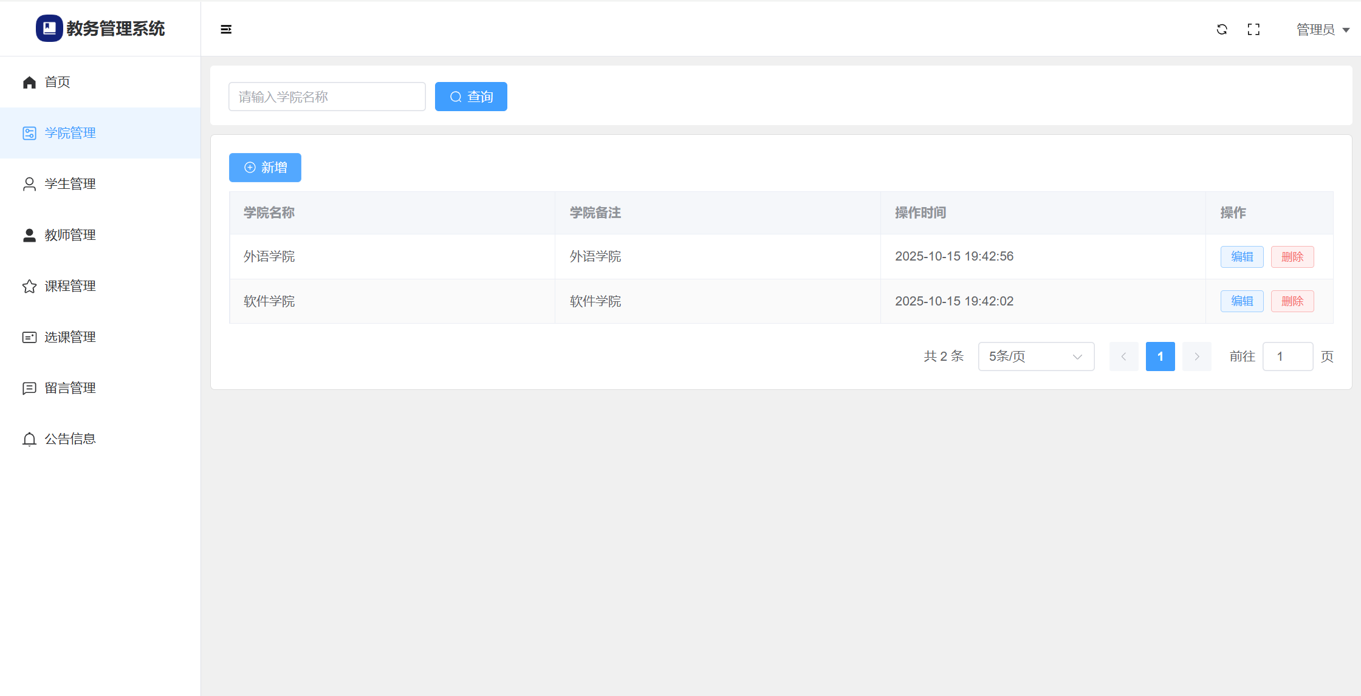Screen dimensions: 1361x696
Task: Click the refresh icon in header
Action: [x=1222, y=29]
